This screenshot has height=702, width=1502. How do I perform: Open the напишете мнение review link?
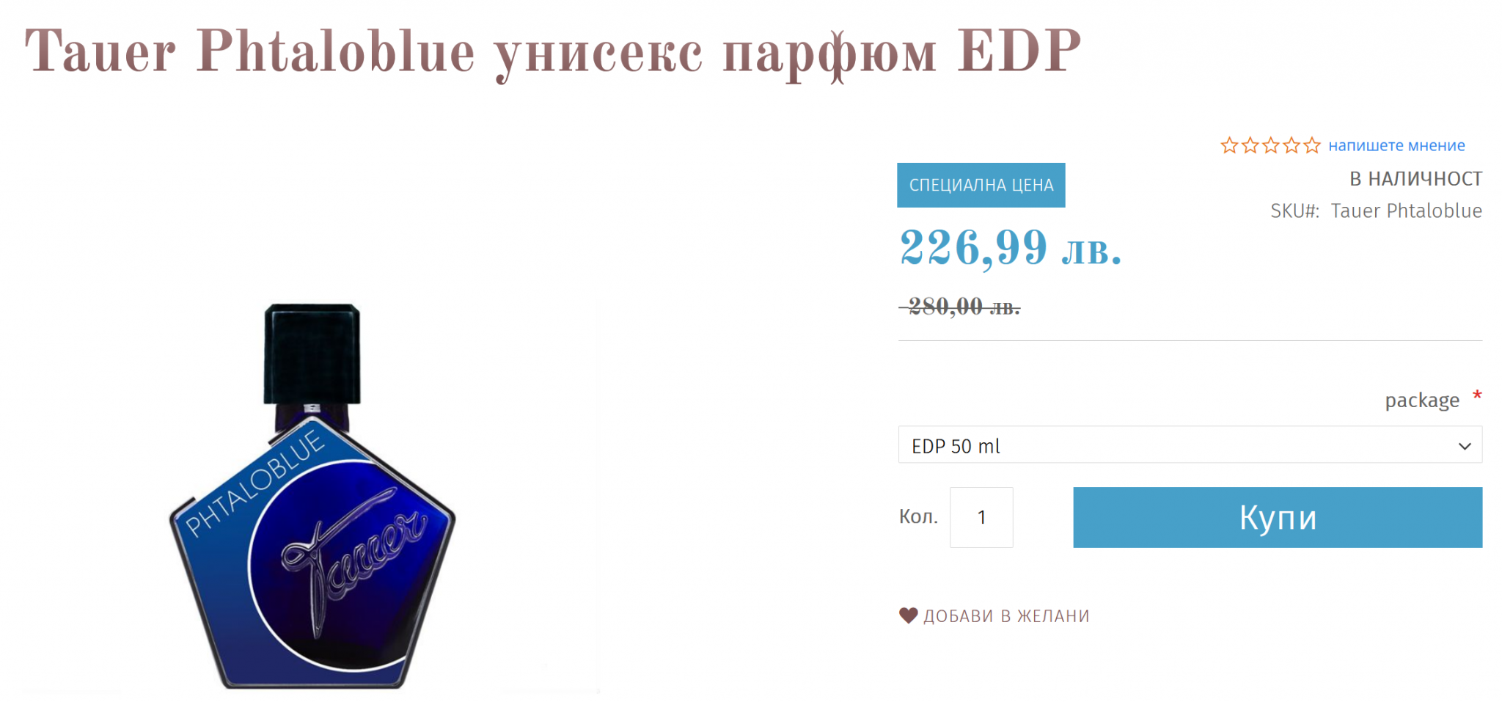(x=1396, y=145)
